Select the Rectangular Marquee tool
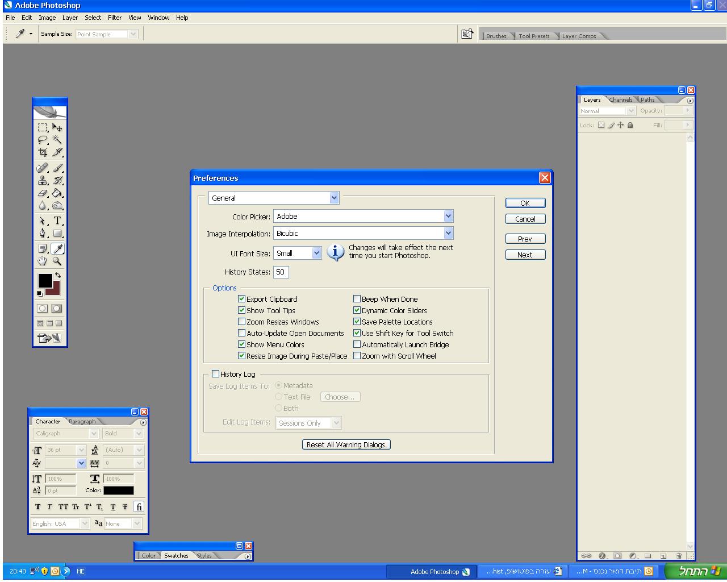Image resolution: width=727 pixels, height=582 pixels. click(x=43, y=127)
